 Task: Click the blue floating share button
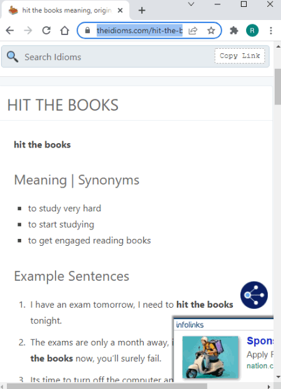pyautogui.click(x=254, y=295)
